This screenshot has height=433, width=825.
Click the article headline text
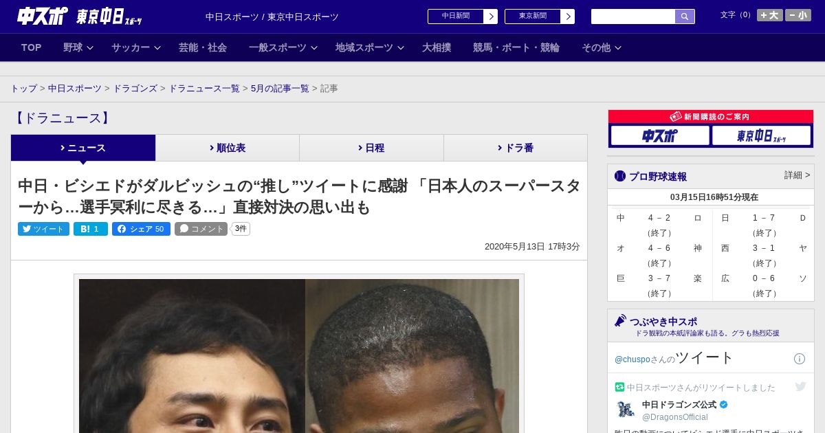(299, 196)
